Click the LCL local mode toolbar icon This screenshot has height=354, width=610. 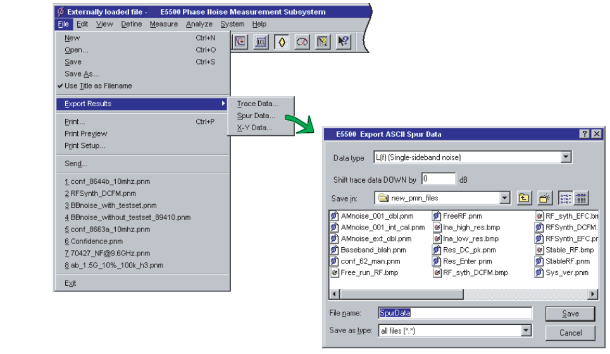pyautogui.click(x=261, y=42)
